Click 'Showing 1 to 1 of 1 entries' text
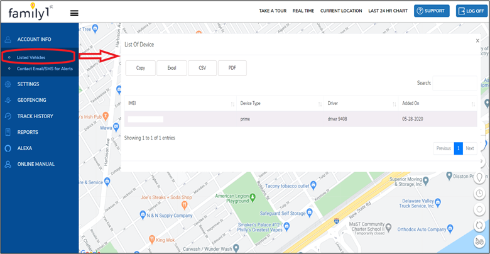The height and width of the screenshot is (254, 490). 150,138
